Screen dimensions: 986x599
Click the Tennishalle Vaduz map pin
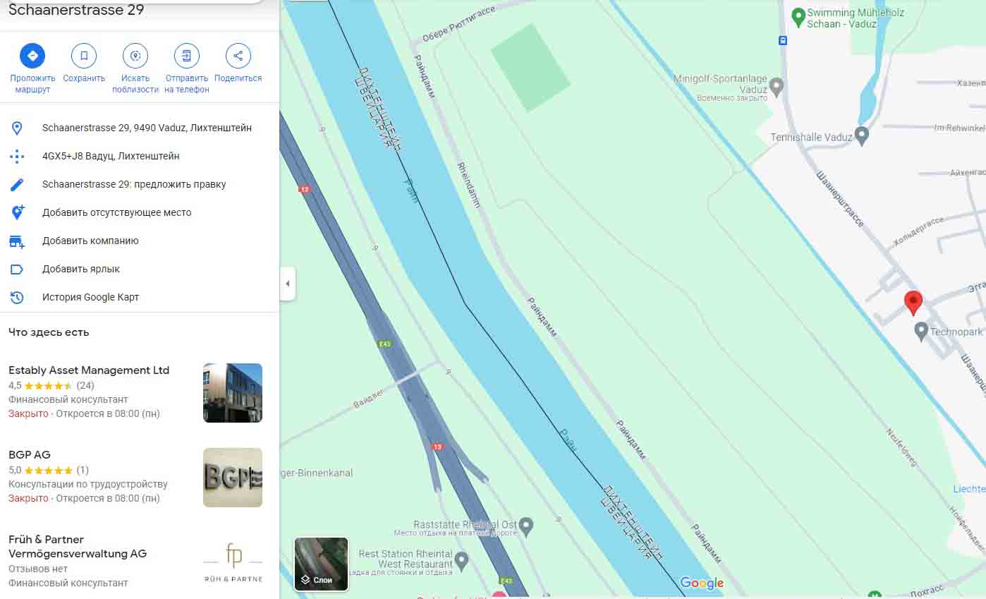coord(861,135)
